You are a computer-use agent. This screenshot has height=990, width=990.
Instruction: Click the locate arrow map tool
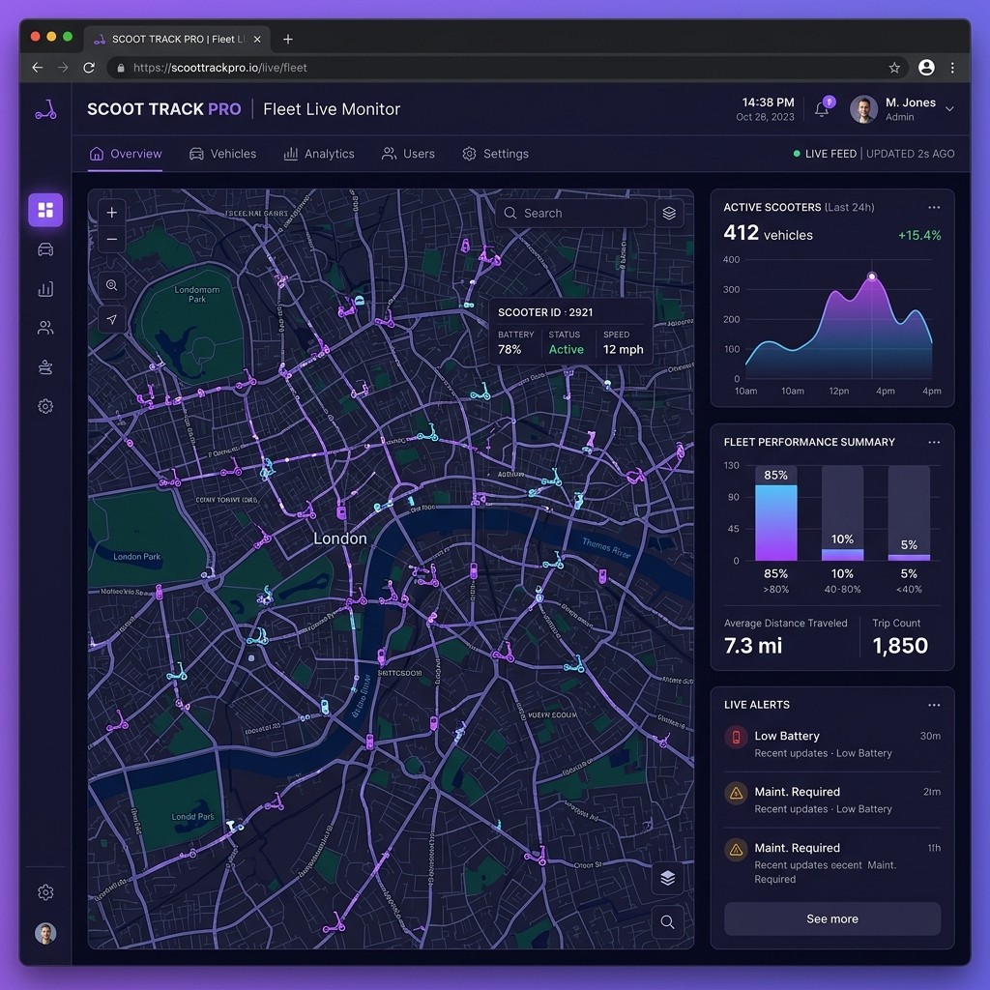click(112, 319)
